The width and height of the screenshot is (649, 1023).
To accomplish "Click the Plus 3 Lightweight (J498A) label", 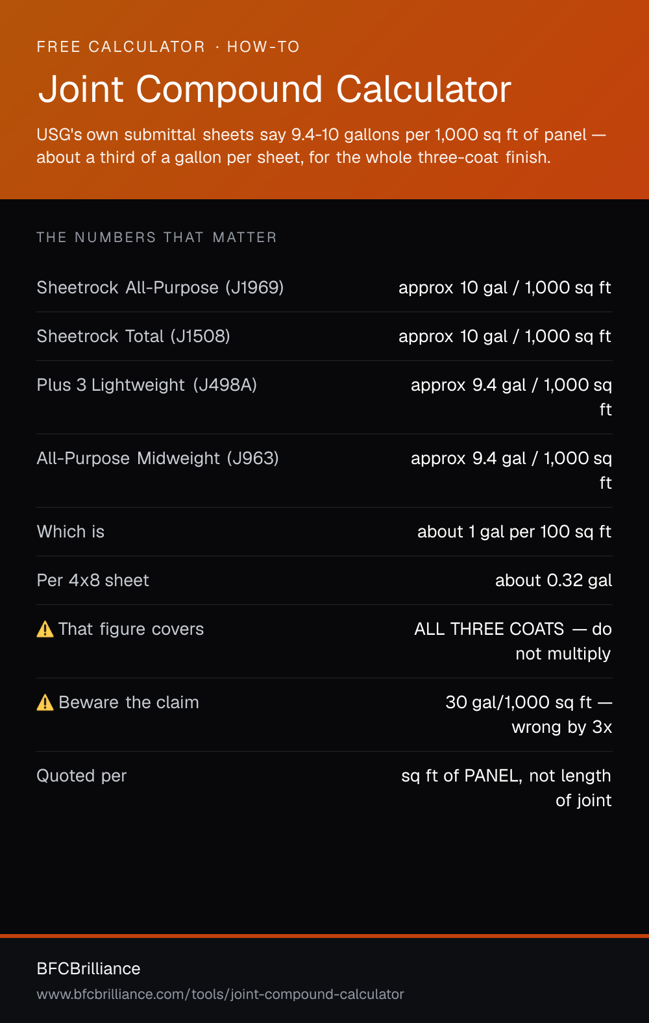I will [147, 385].
